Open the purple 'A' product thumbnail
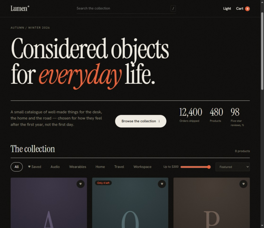The width and height of the screenshot is (264, 228). coord(49,203)
